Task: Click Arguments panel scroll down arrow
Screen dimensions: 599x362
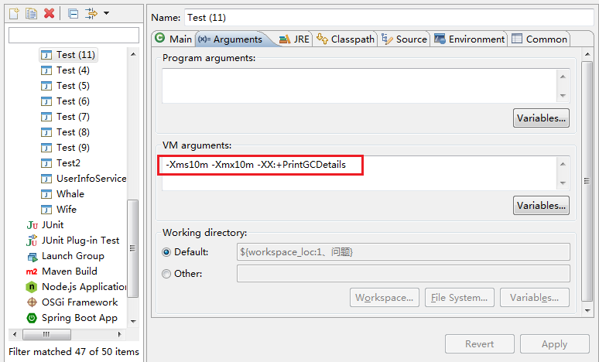Action: coord(587,311)
